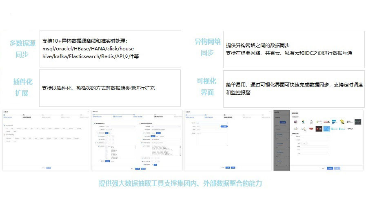Choose the dark gray data source tile

click(x=358, y=122)
